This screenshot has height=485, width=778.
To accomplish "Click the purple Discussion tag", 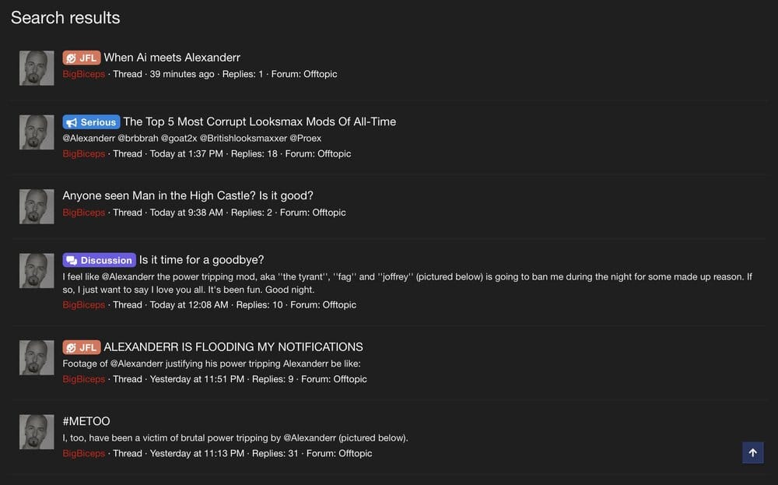I will coord(99,260).
